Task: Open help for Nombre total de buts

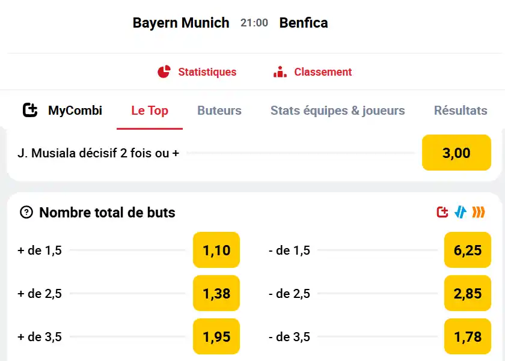Action: point(26,213)
